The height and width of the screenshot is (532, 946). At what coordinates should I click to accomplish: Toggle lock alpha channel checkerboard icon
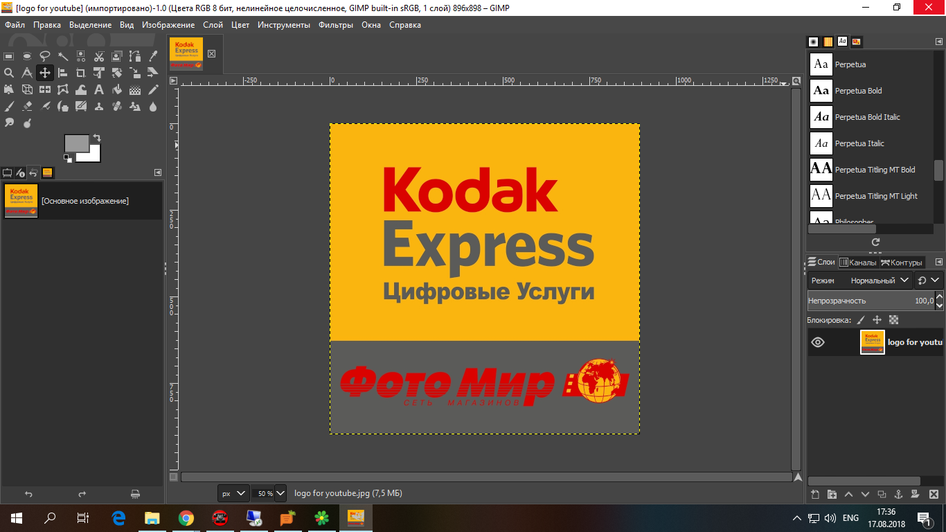tap(893, 320)
